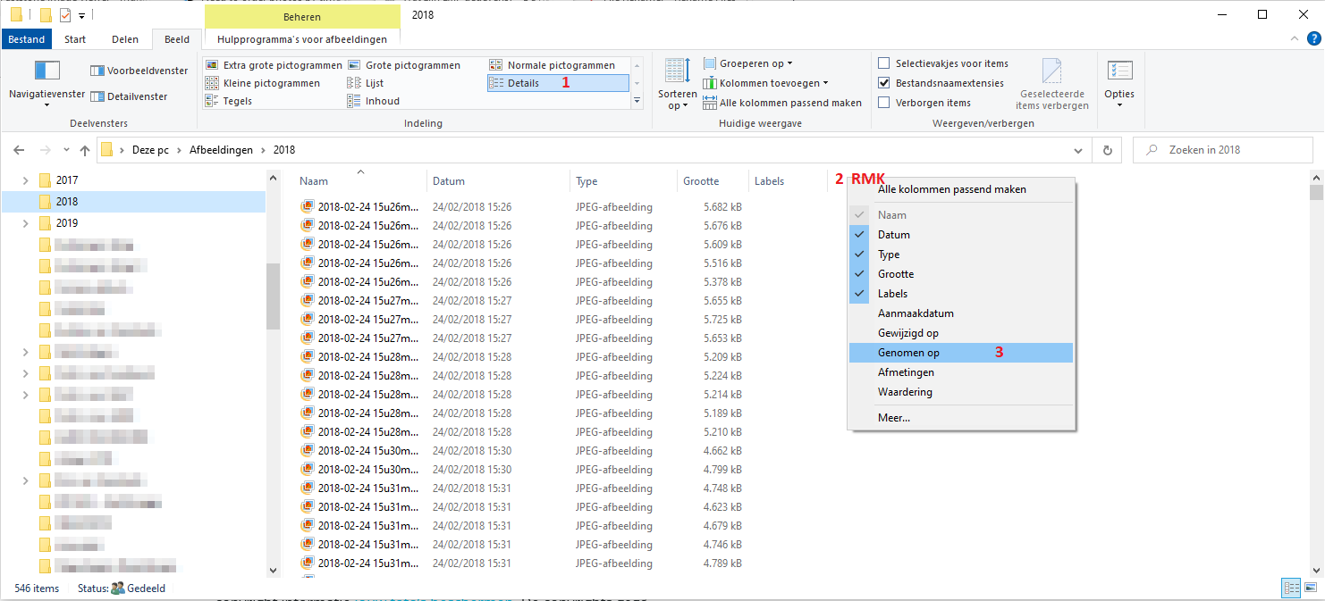Enable Verborgen items checkbox
The image size is (1325, 601).
pyautogui.click(x=884, y=103)
